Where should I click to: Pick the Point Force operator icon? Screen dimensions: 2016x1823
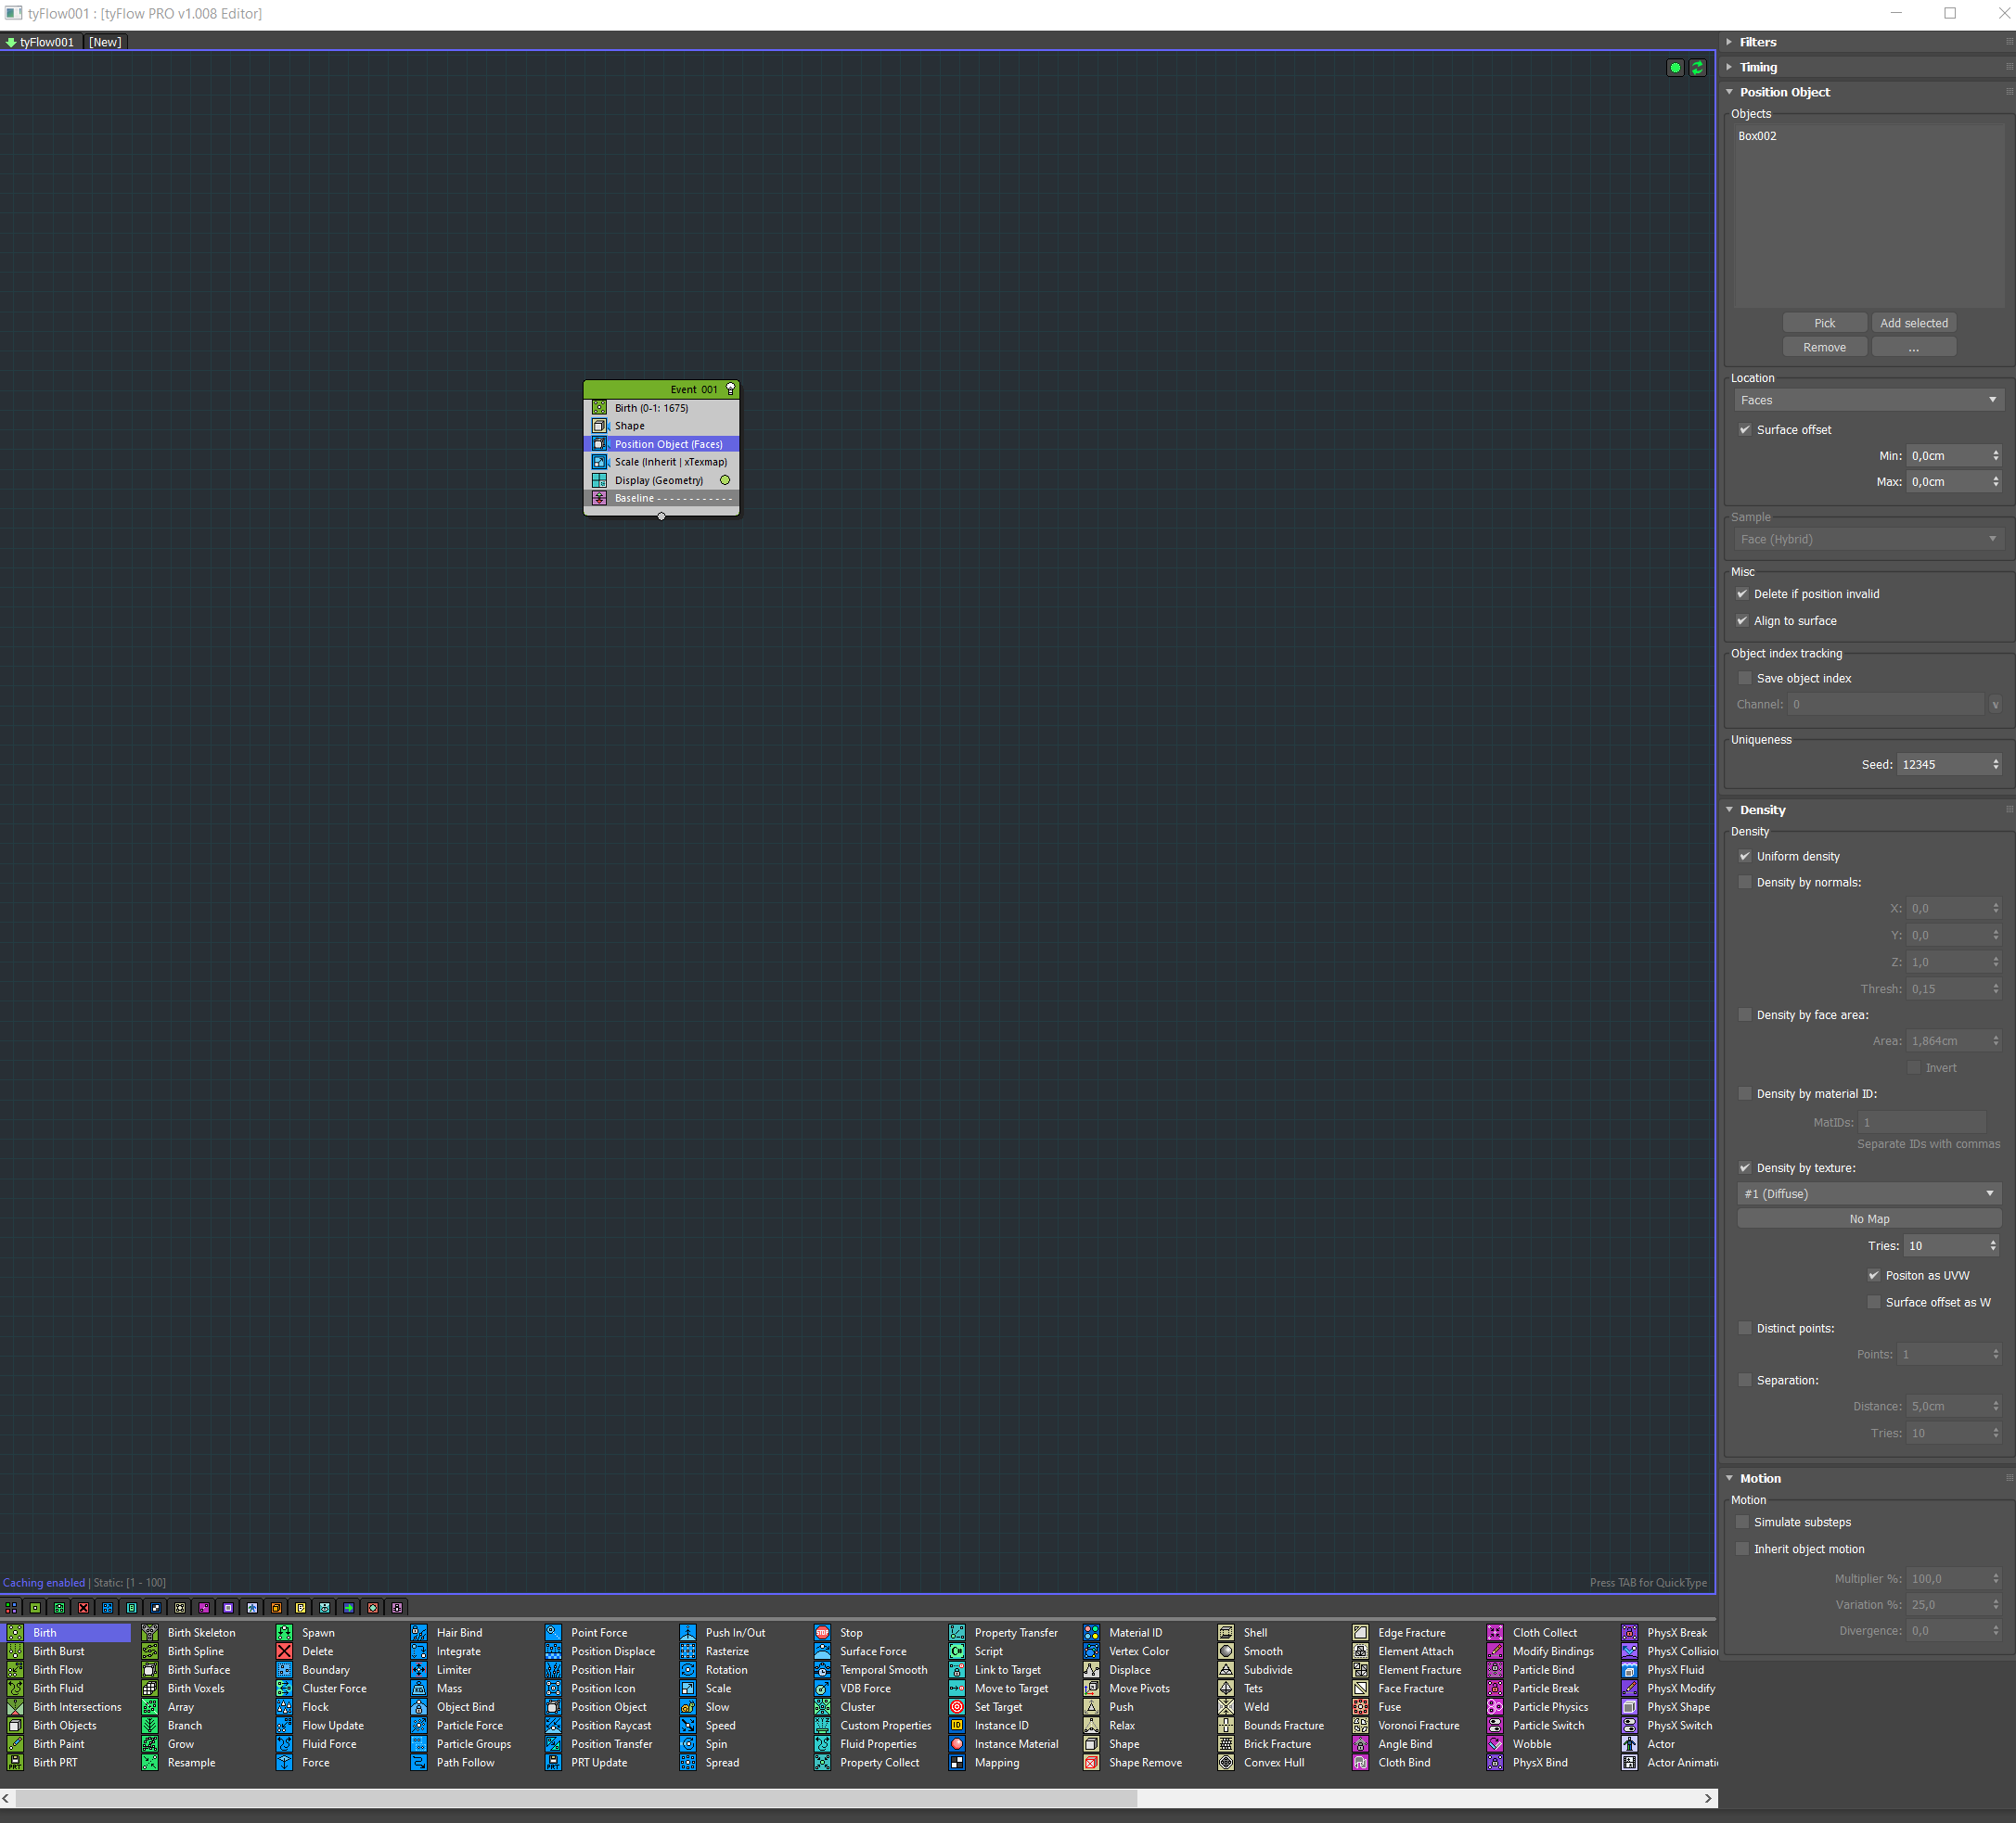click(x=553, y=1632)
